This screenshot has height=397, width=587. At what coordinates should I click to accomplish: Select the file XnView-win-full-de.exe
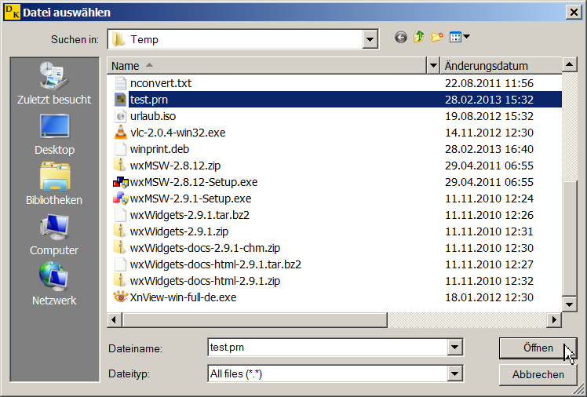click(183, 297)
